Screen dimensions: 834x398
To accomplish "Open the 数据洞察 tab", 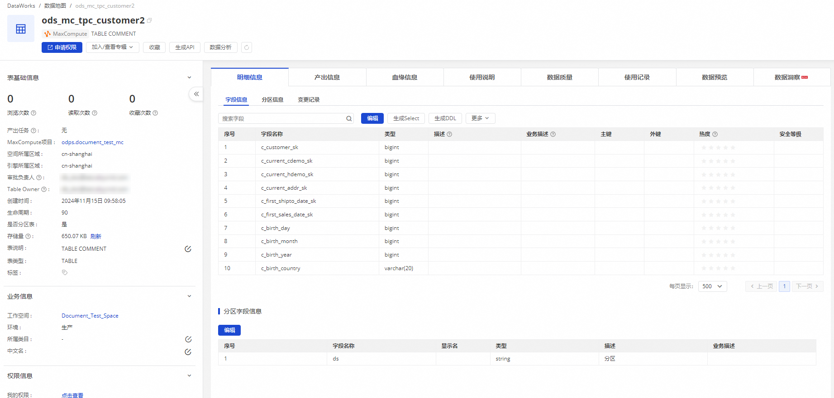I will (x=791, y=77).
